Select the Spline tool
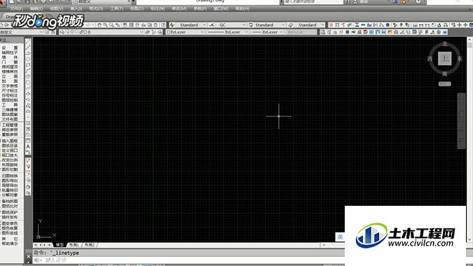Viewport: 473px width, 266px height. 28,88
